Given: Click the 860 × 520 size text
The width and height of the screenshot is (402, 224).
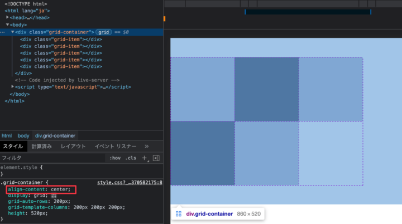Looking at the screenshot, I should pos(248,214).
